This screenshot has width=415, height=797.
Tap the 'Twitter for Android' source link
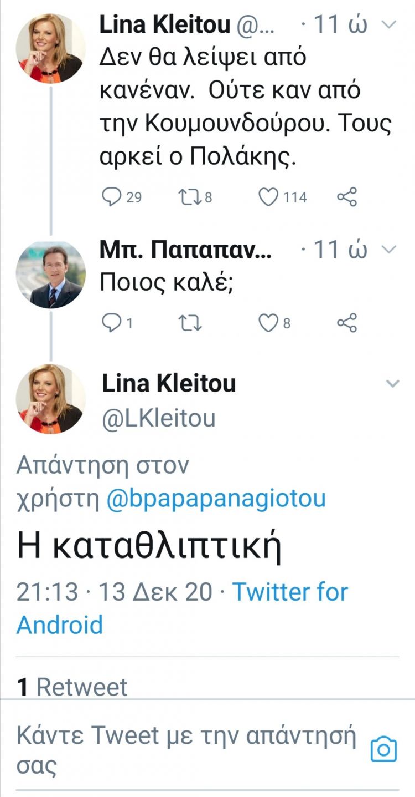point(181,608)
